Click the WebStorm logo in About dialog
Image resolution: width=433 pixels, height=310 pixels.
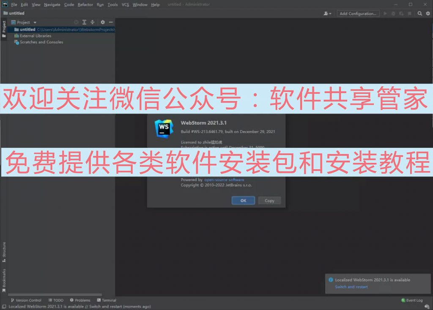point(164,128)
